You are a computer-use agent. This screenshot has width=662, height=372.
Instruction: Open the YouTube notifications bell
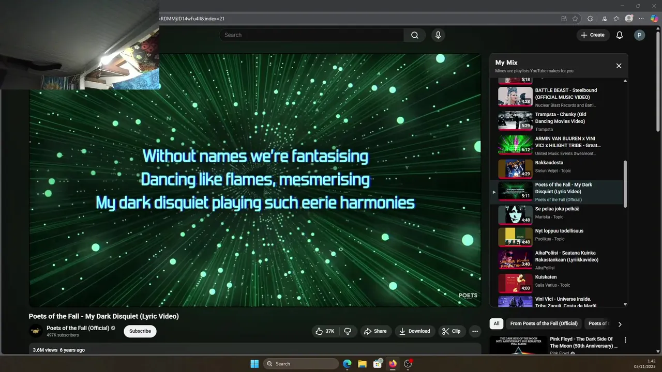[619, 35]
